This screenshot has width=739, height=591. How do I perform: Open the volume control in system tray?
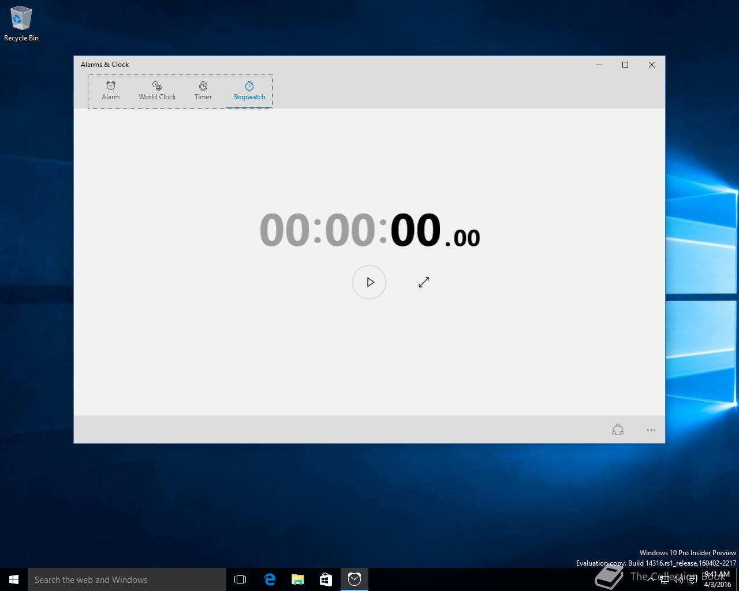tap(678, 579)
